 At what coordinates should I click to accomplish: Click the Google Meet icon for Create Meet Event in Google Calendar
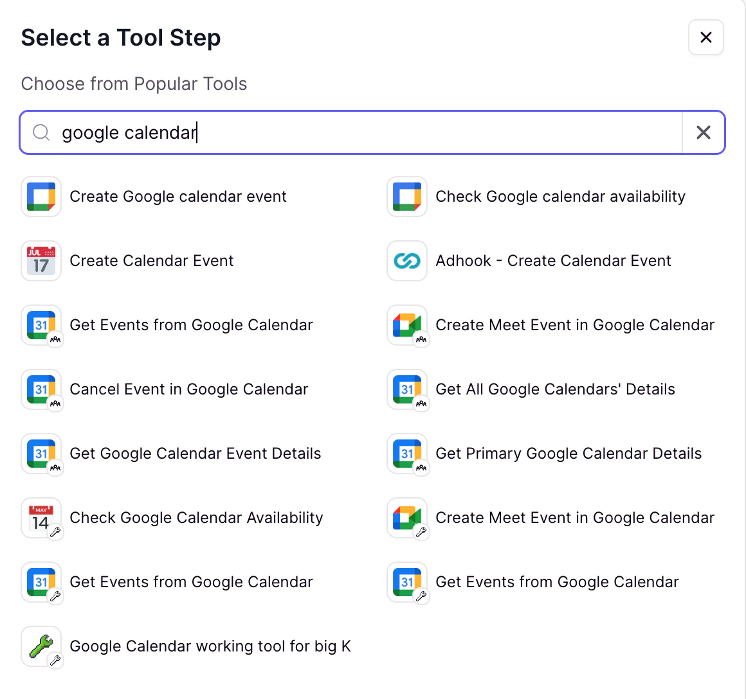click(x=406, y=325)
